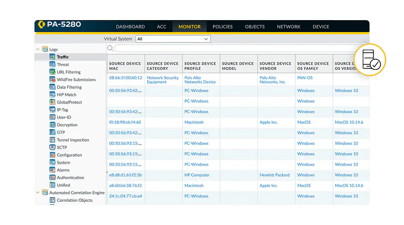Screen dimensions: 404x225
Task: Collapse the Logs tree section
Action: pyautogui.click(x=37, y=49)
